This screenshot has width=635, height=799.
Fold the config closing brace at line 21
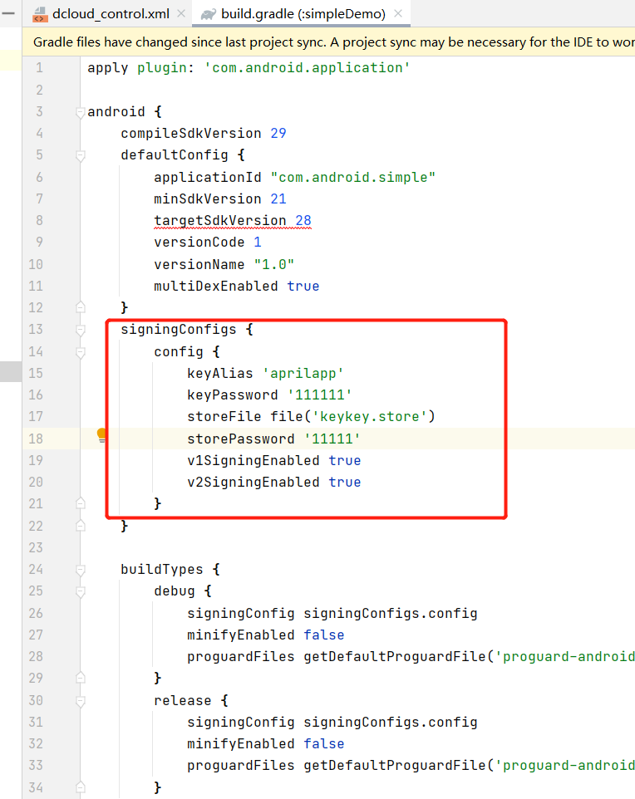coord(80,503)
